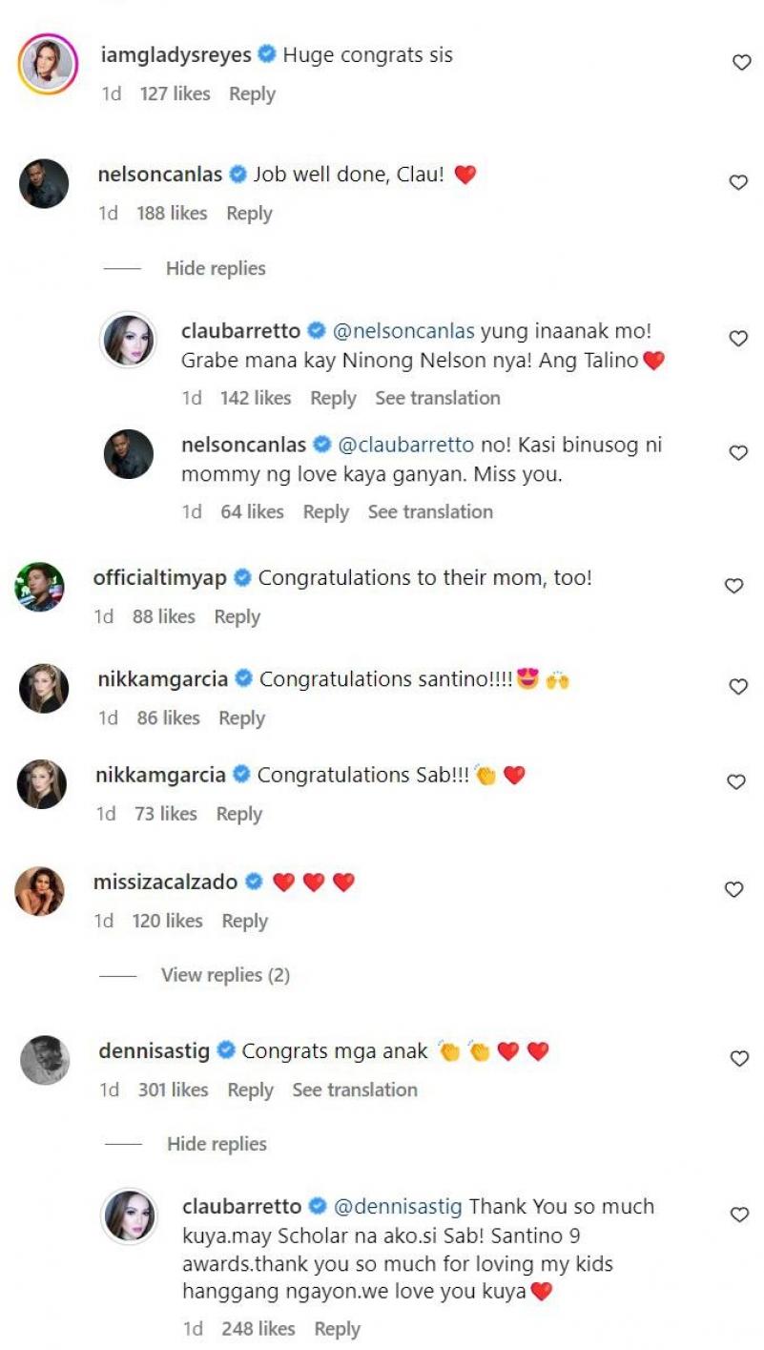
Task: Open iamgladysreyes profile picture
Action: tap(47, 65)
